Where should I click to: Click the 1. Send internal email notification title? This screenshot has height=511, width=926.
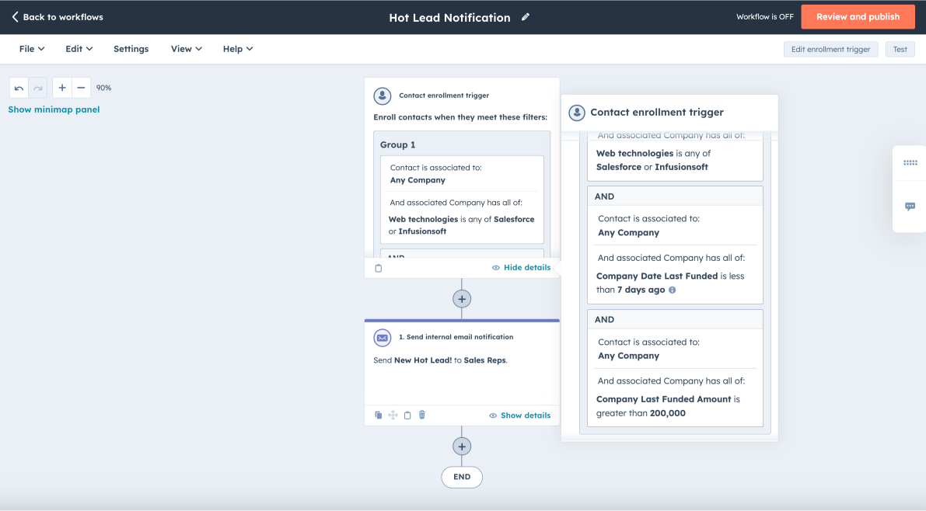(x=456, y=337)
